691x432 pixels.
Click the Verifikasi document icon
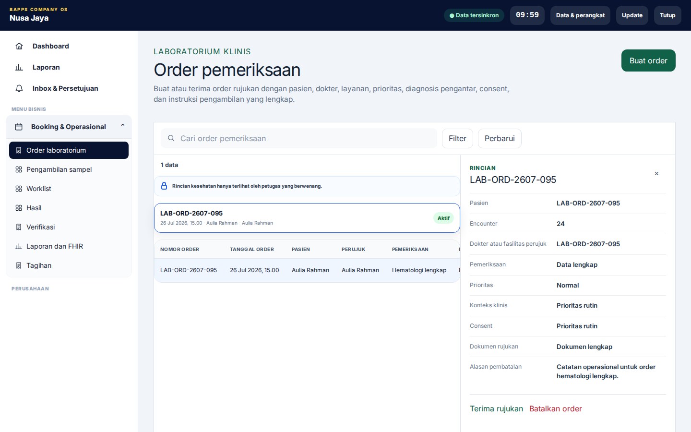[19, 227]
